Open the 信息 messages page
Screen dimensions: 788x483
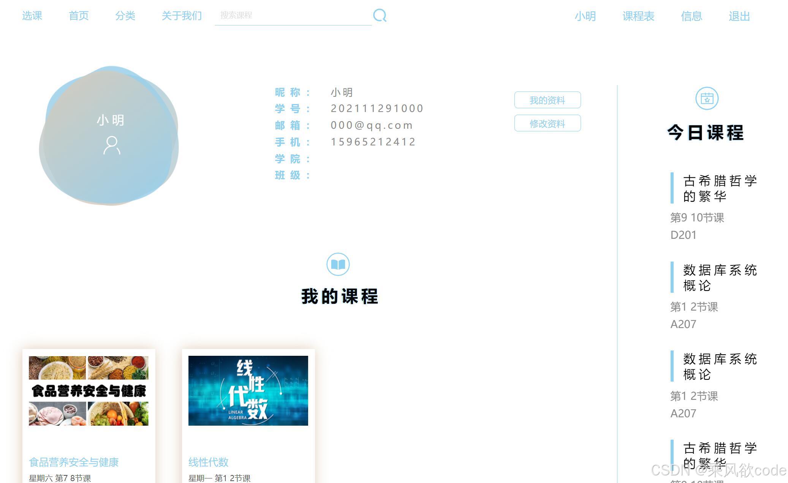pos(692,16)
